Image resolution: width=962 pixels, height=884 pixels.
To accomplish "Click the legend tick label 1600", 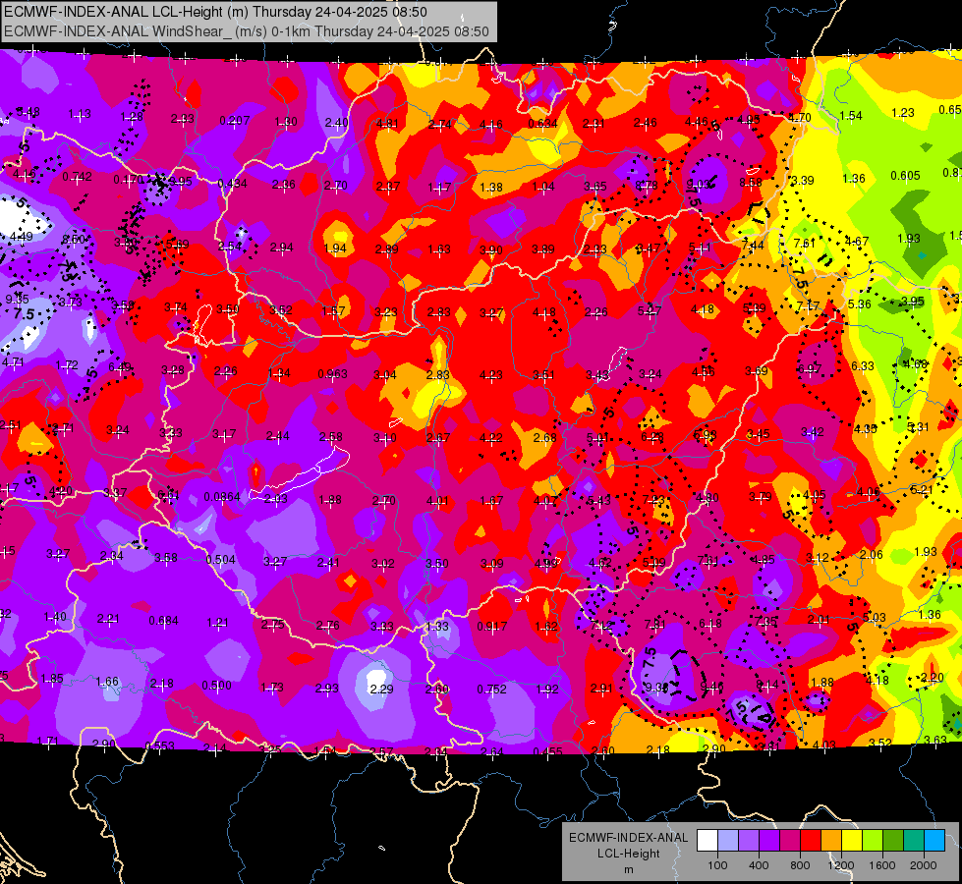I will coord(882,865).
